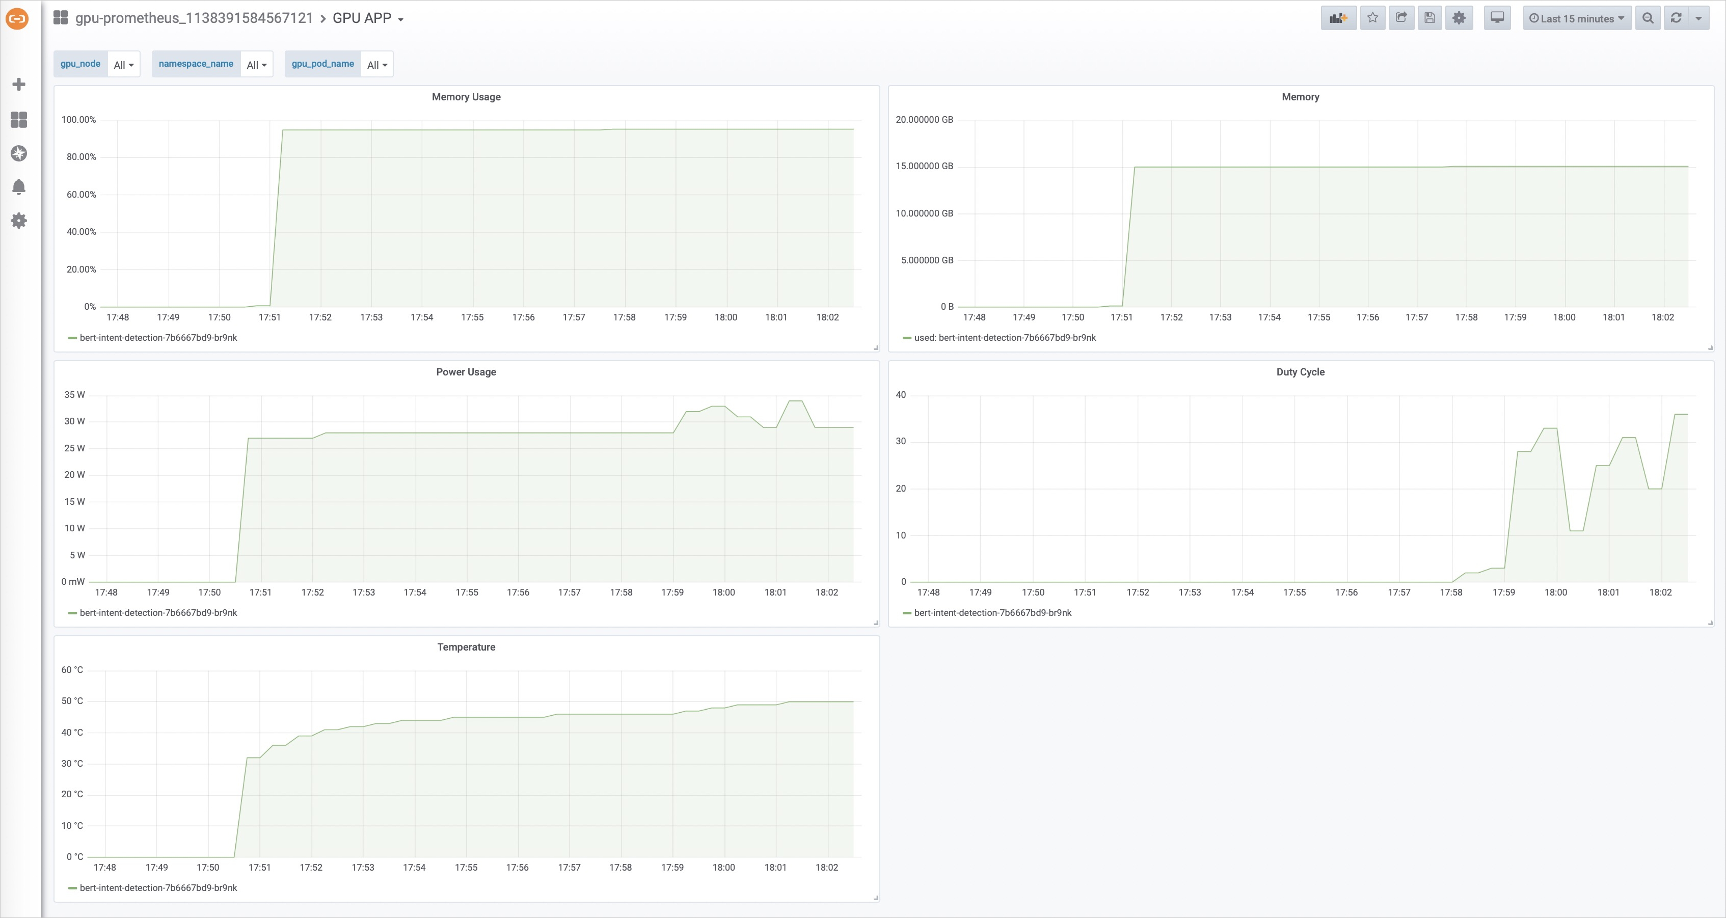Open the Grafana home logo
The image size is (1726, 918).
coord(17,18)
